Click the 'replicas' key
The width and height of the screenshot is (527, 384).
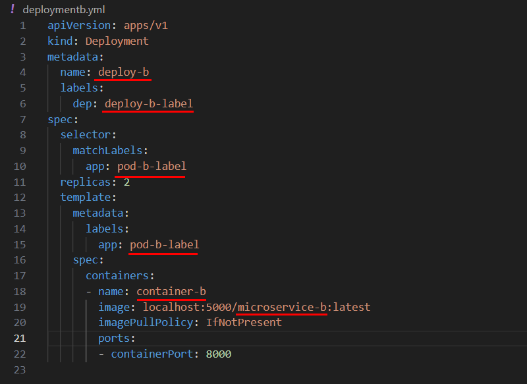[86, 182]
